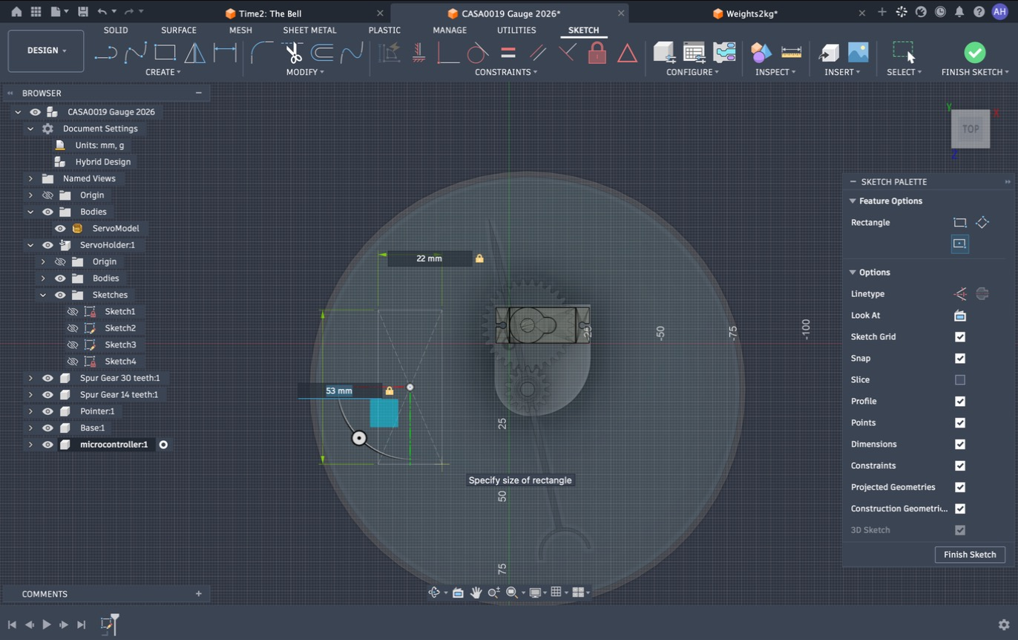
Task: Open the Measure inspect tool
Action: click(791, 52)
